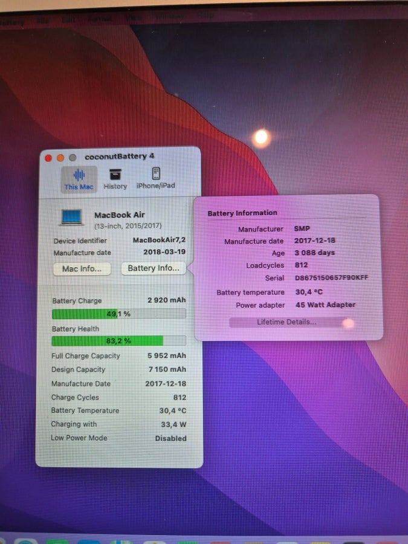Click the Loadcycles 812 value in popover
Viewport: 408px width, 544px height.
(x=301, y=265)
